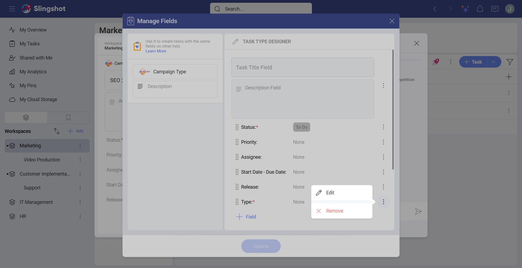The height and width of the screenshot is (268, 522).
Task: Click the Description Field box
Action: click(x=303, y=99)
